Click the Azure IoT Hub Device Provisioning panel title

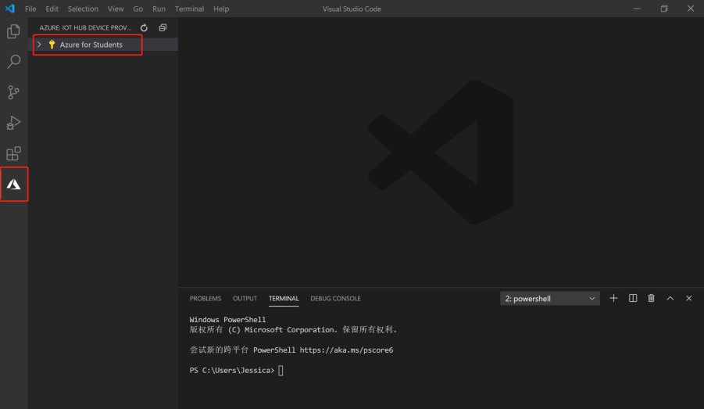click(85, 28)
